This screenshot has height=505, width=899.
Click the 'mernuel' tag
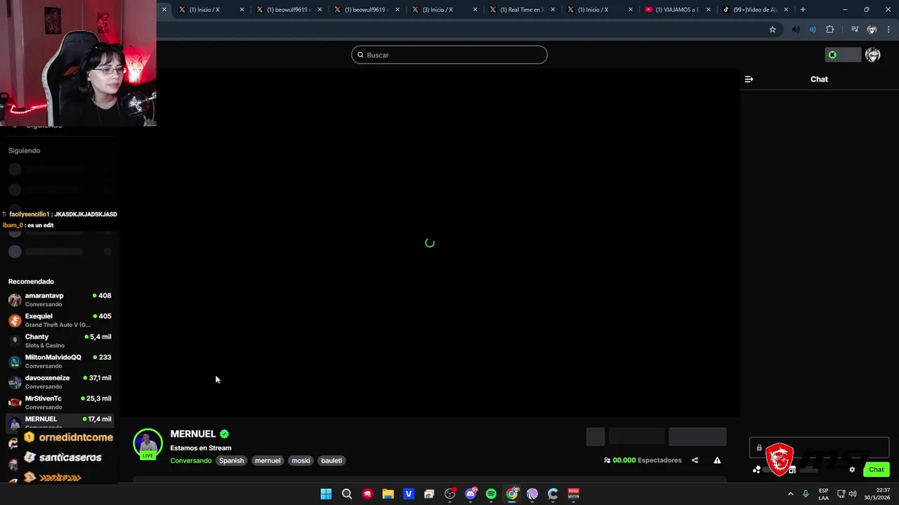[x=268, y=461]
